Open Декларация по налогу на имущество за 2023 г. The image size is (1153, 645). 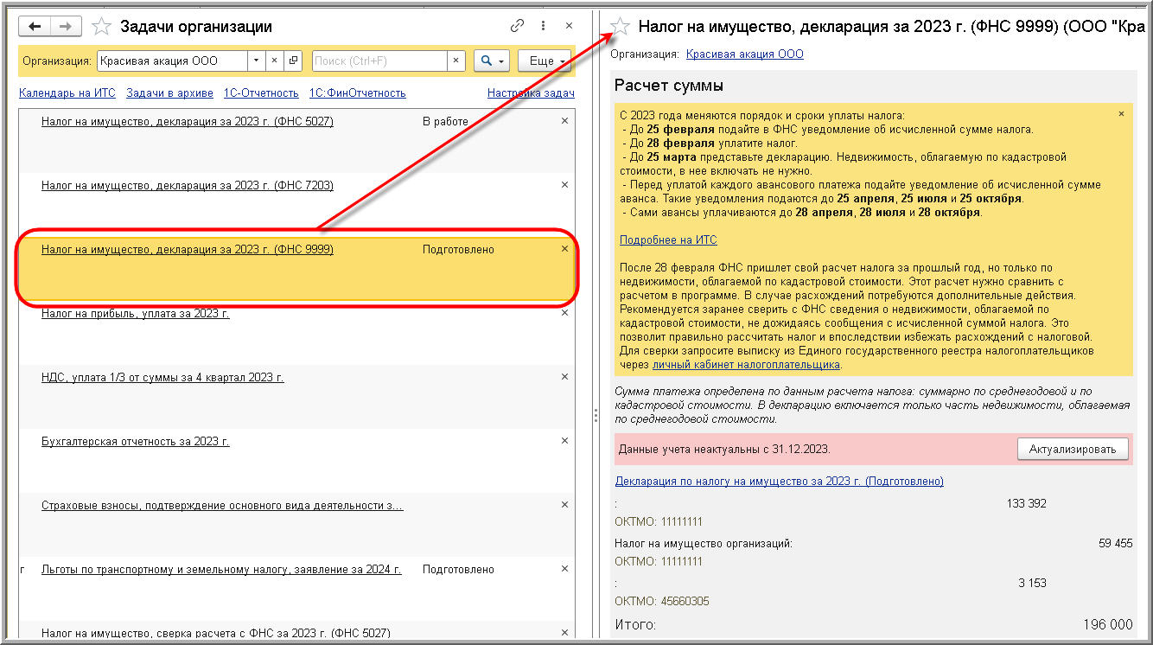780,482
